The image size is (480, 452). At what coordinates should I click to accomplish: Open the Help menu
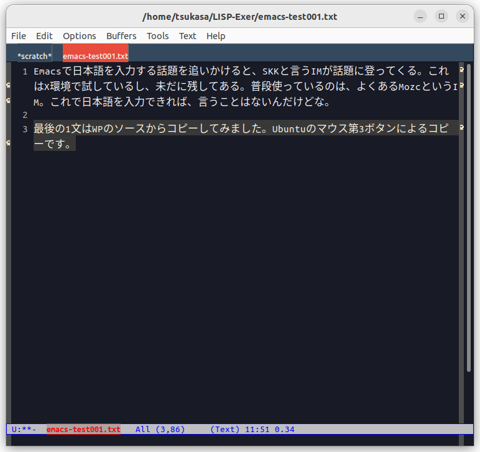point(216,36)
